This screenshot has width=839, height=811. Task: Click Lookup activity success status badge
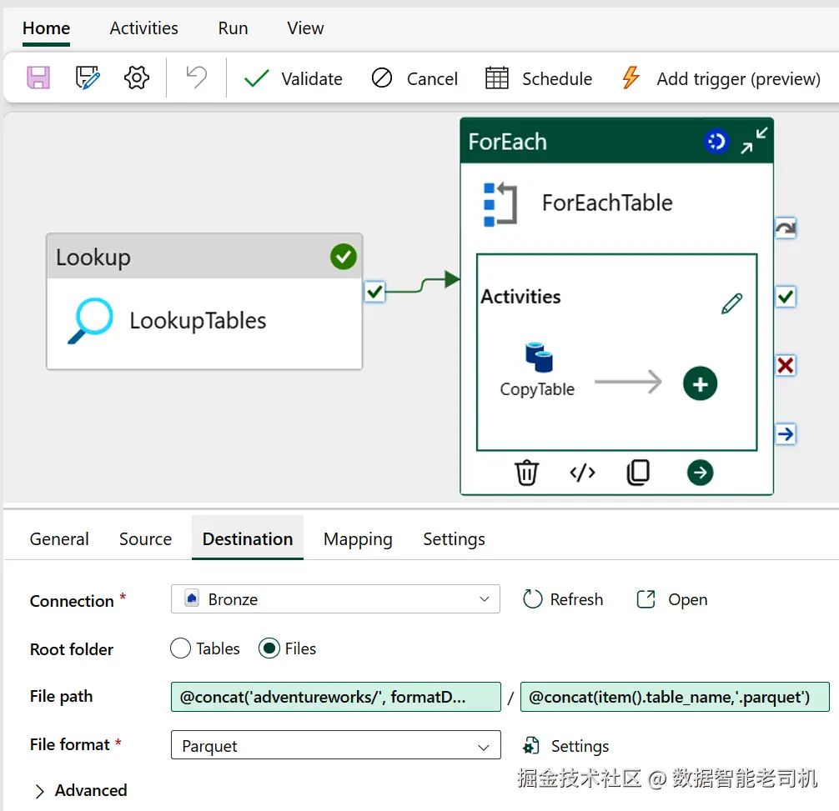(343, 258)
